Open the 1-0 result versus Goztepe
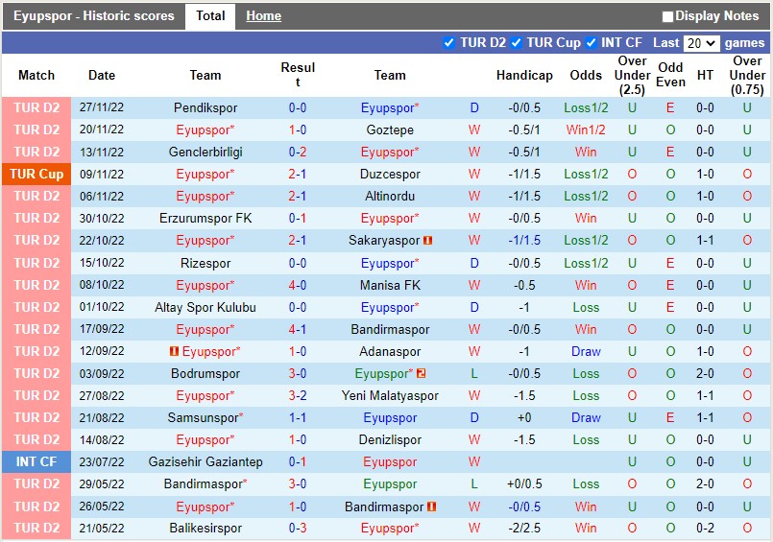This screenshot has width=773, height=542. (x=298, y=130)
